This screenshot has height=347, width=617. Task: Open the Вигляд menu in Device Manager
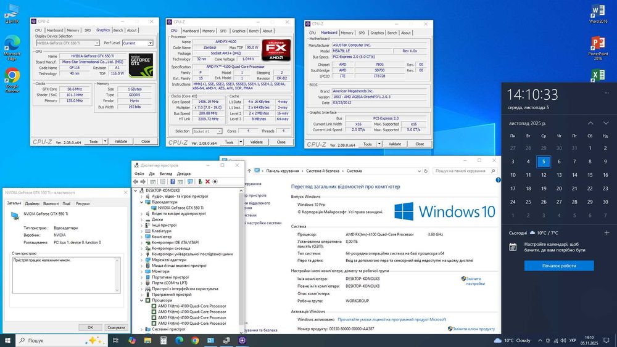[165, 174]
